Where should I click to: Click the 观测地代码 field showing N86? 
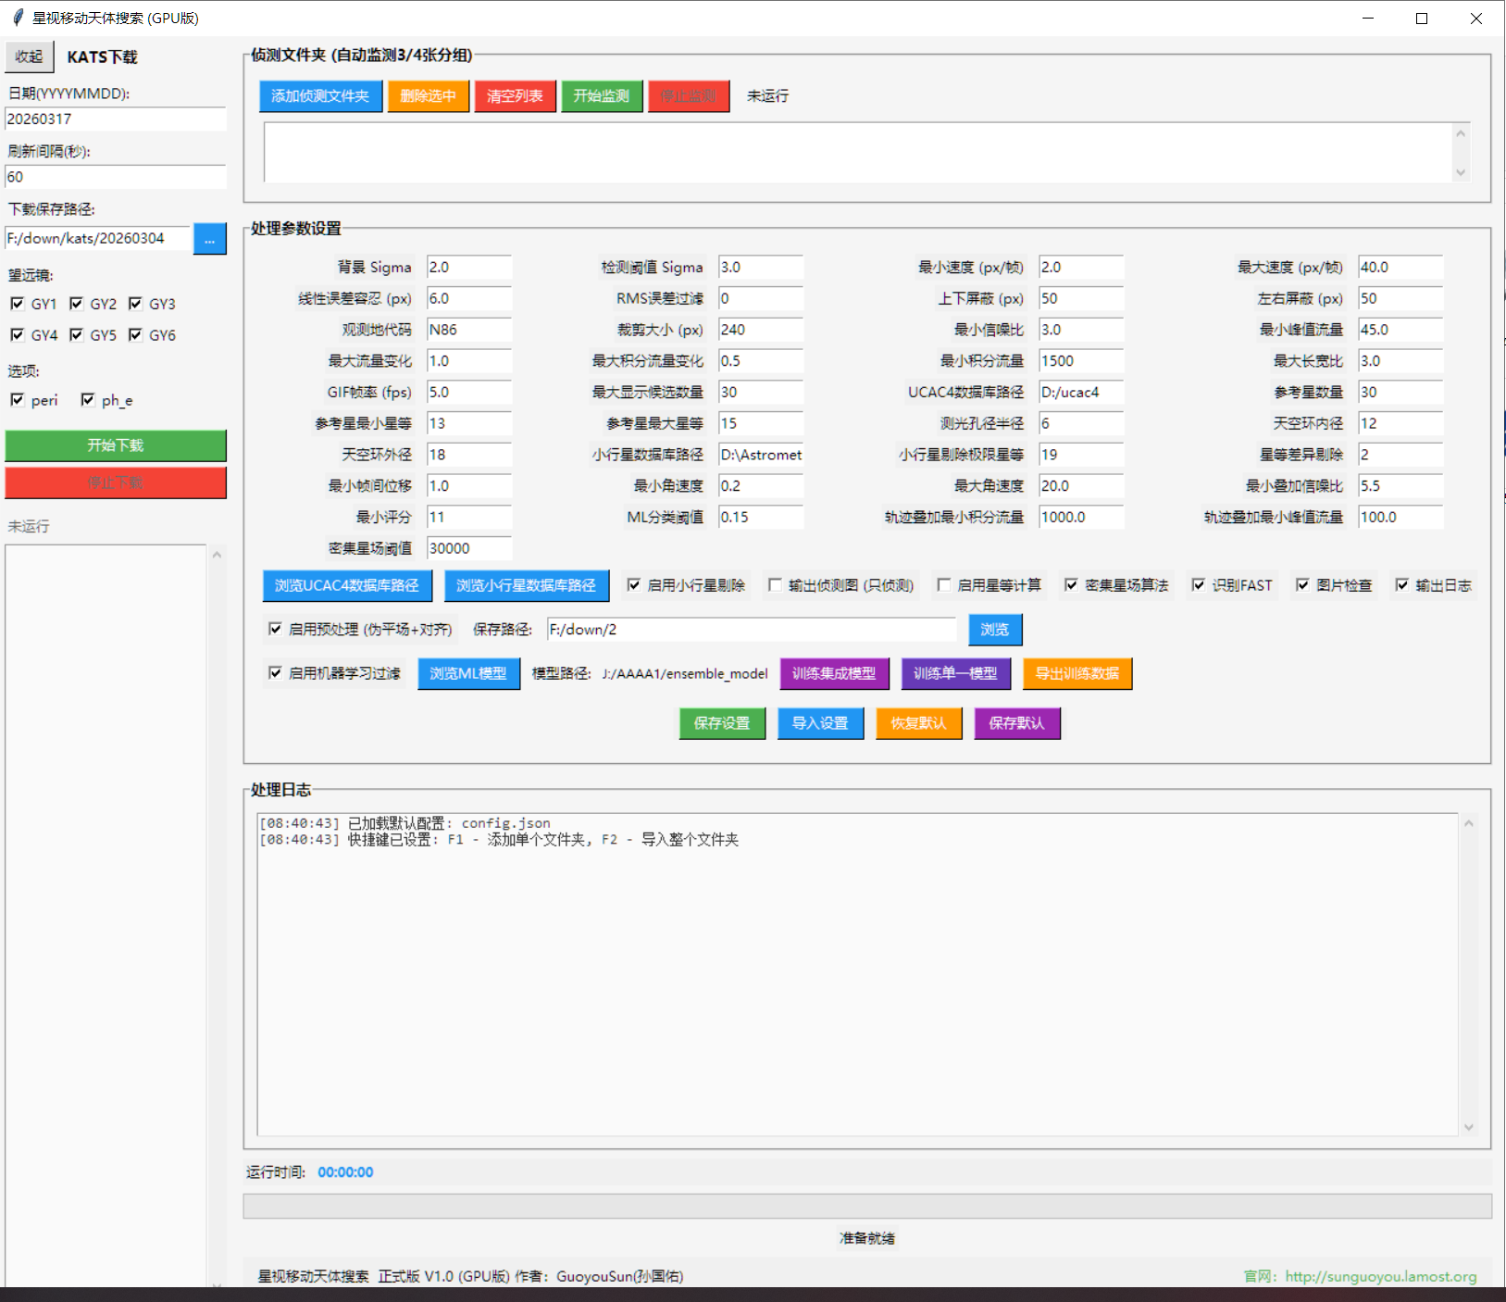(x=468, y=330)
